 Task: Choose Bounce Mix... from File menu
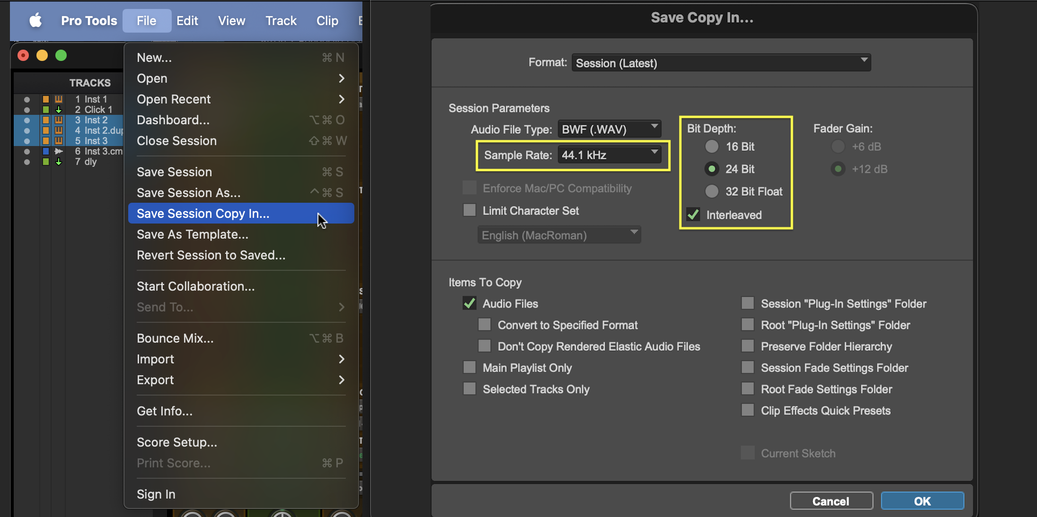pyautogui.click(x=241, y=338)
